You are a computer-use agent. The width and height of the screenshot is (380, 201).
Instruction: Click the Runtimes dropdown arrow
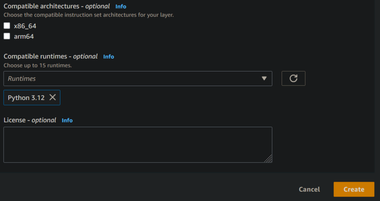pyautogui.click(x=264, y=79)
